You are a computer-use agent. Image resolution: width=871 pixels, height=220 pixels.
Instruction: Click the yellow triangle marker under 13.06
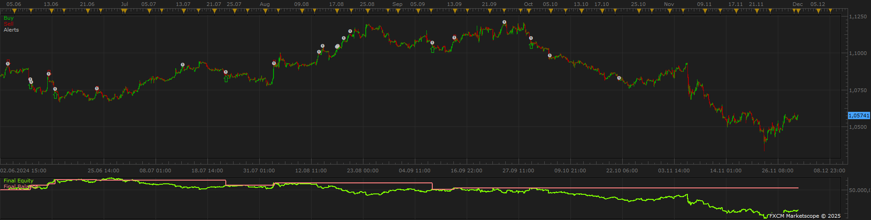(x=51, y=11)
